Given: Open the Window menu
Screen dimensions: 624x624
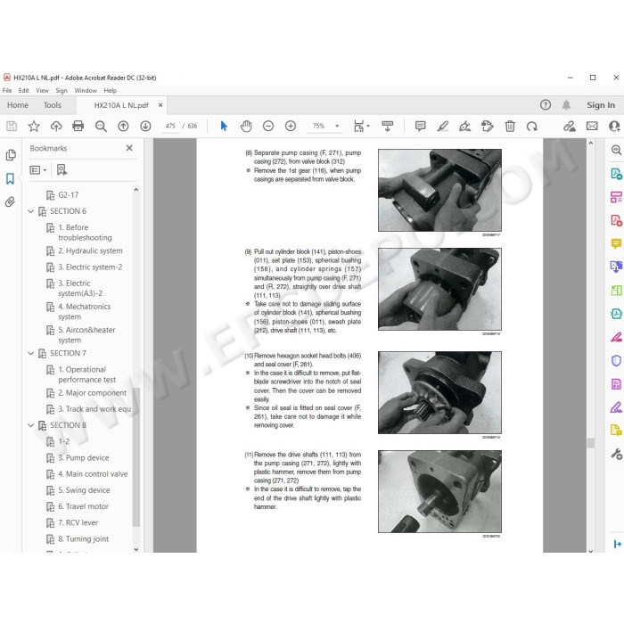Looking at the screenshot, I should pos(86,91).
